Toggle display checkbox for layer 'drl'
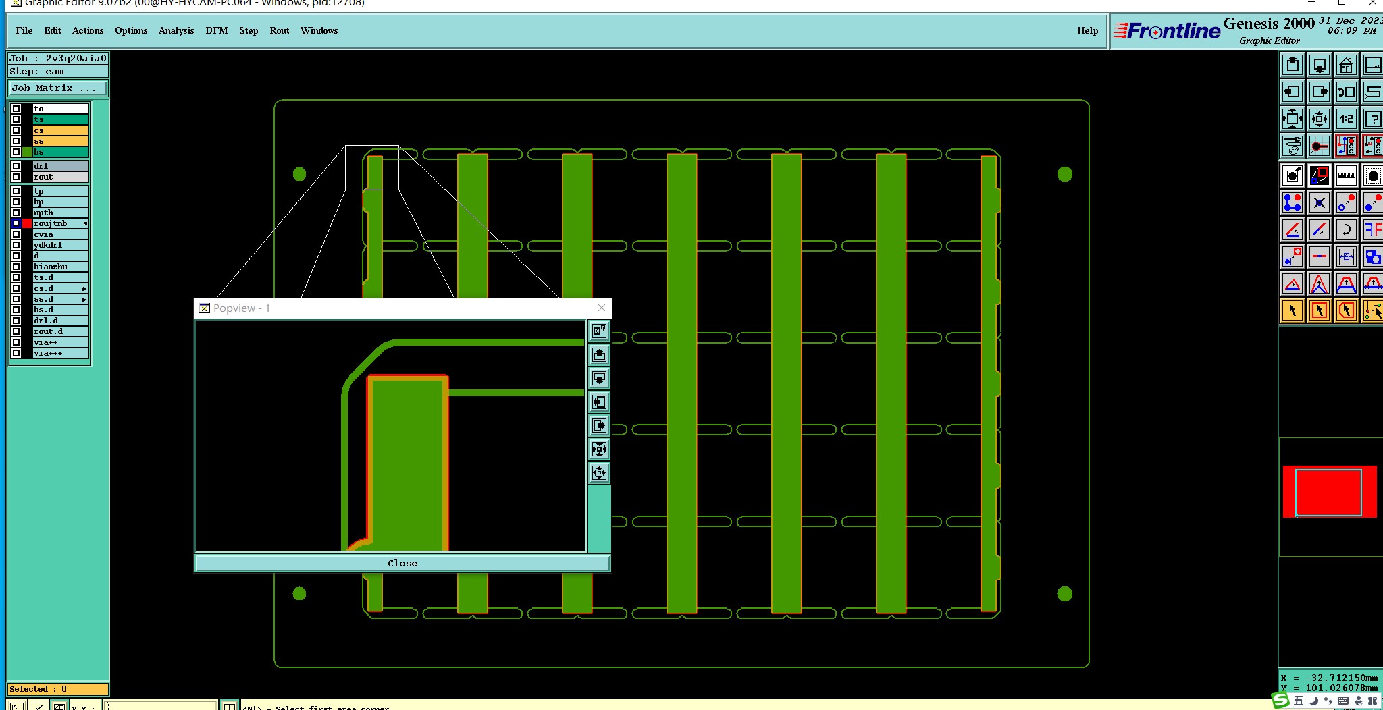1383x710 pixels. 16,166
